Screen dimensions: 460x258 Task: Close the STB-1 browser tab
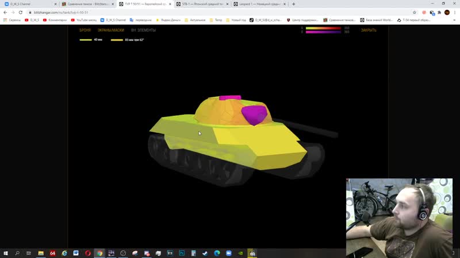(227, 4)
